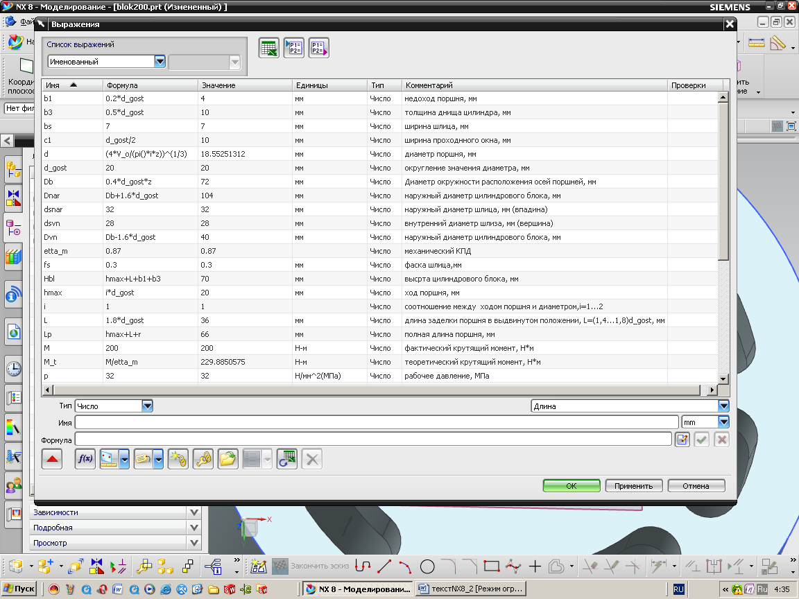The width and height of the screenshot is (799, 599).
Task: Click the green check accept edit icon
Action: 702,440
